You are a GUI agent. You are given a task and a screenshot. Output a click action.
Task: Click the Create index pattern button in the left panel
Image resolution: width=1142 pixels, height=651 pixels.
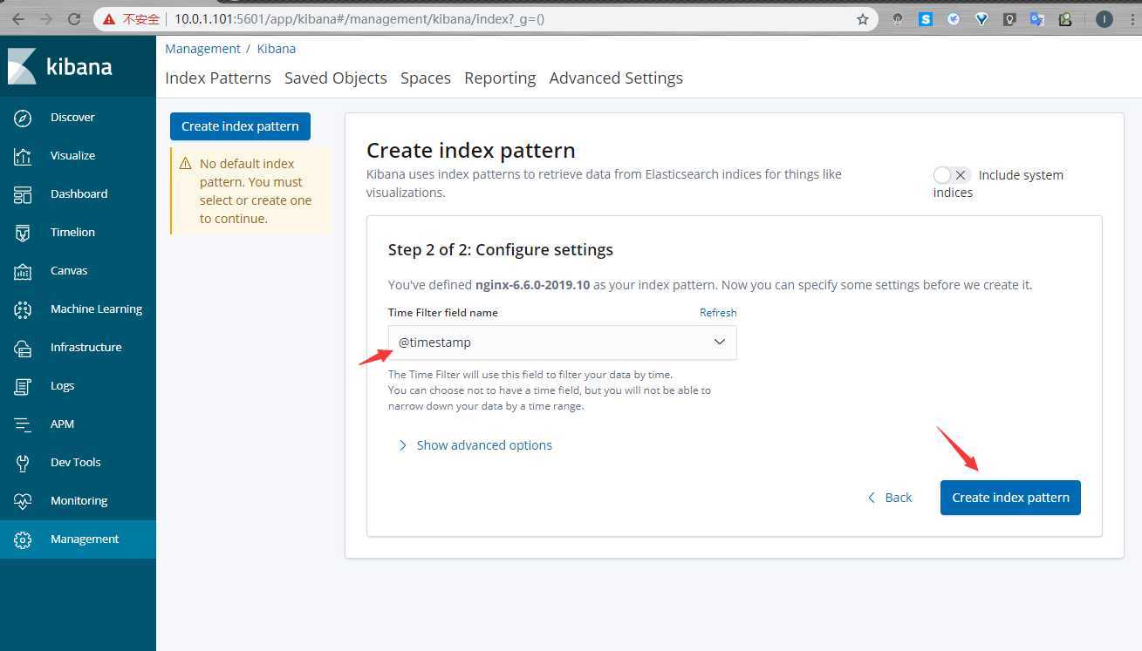click(240, 126)
